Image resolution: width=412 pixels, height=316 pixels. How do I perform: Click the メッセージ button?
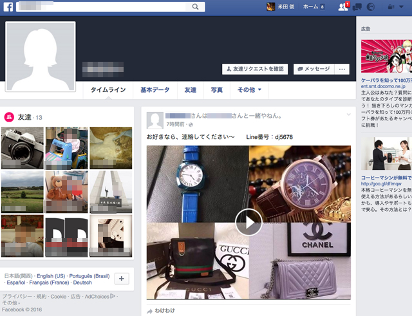click(314, 69)
